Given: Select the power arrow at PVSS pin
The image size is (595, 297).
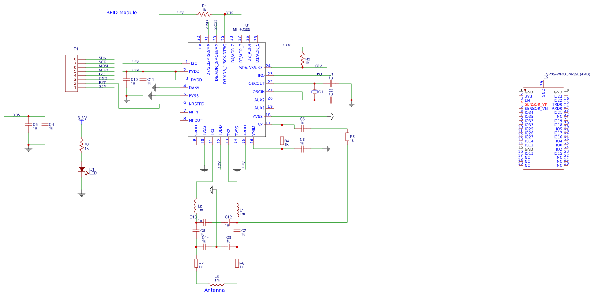Looking at the screenshot, I should pyautogui.click(x=150, y=95).
